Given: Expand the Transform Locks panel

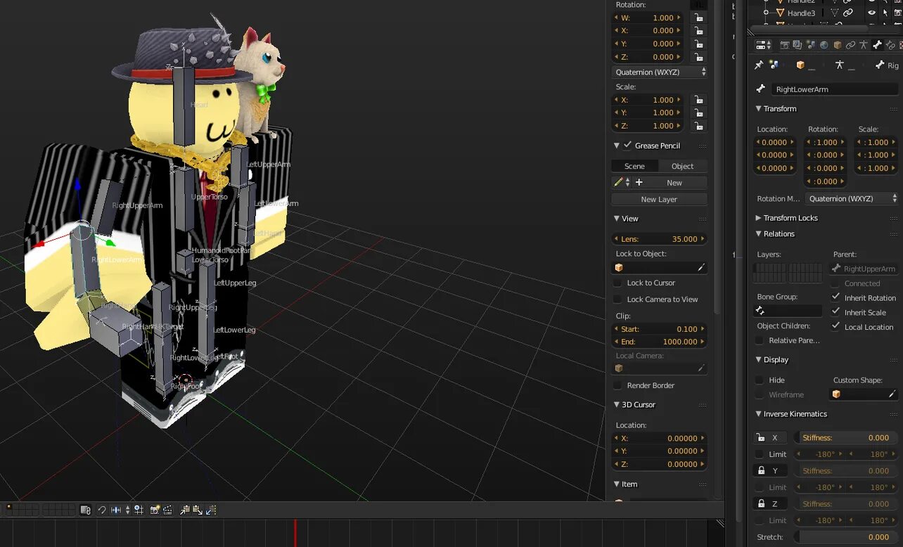Looking at the screenshot, I should coord(759,218).
